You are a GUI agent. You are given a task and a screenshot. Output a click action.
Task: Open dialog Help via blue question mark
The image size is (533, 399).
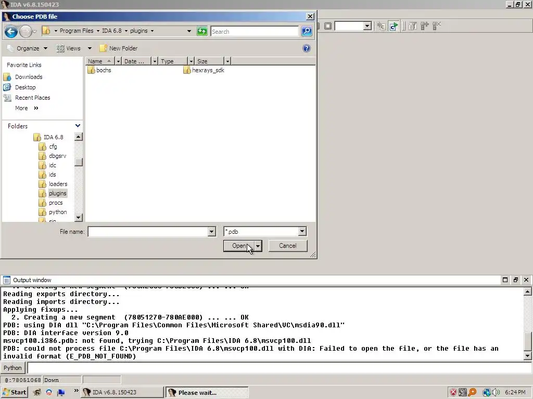tap(306, 48)
